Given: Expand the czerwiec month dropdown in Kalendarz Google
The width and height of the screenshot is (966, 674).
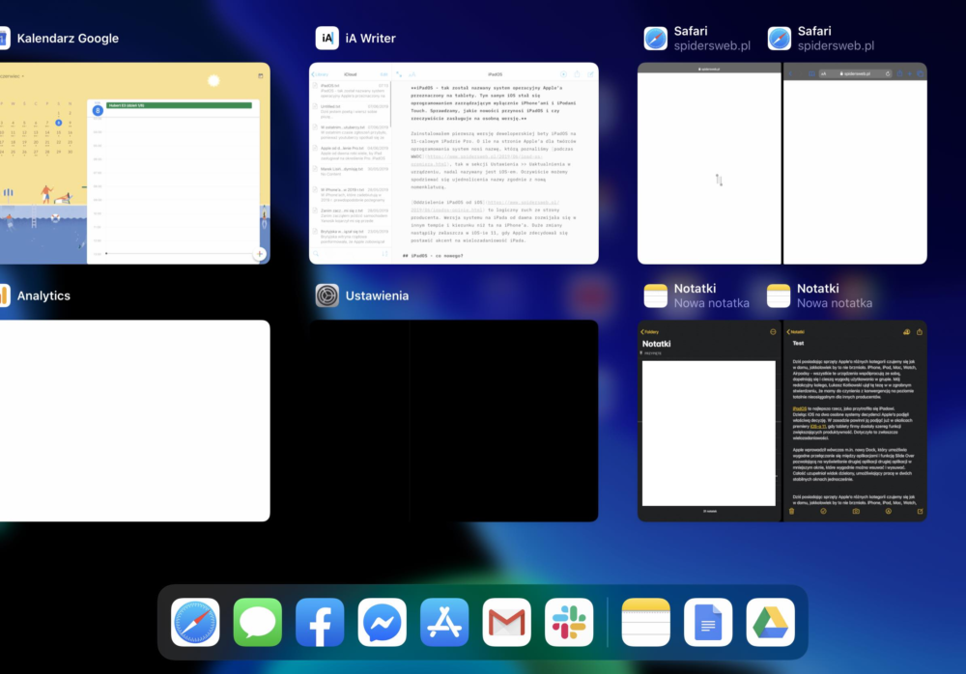Looking at the screenshot, I should coord(12,76).
